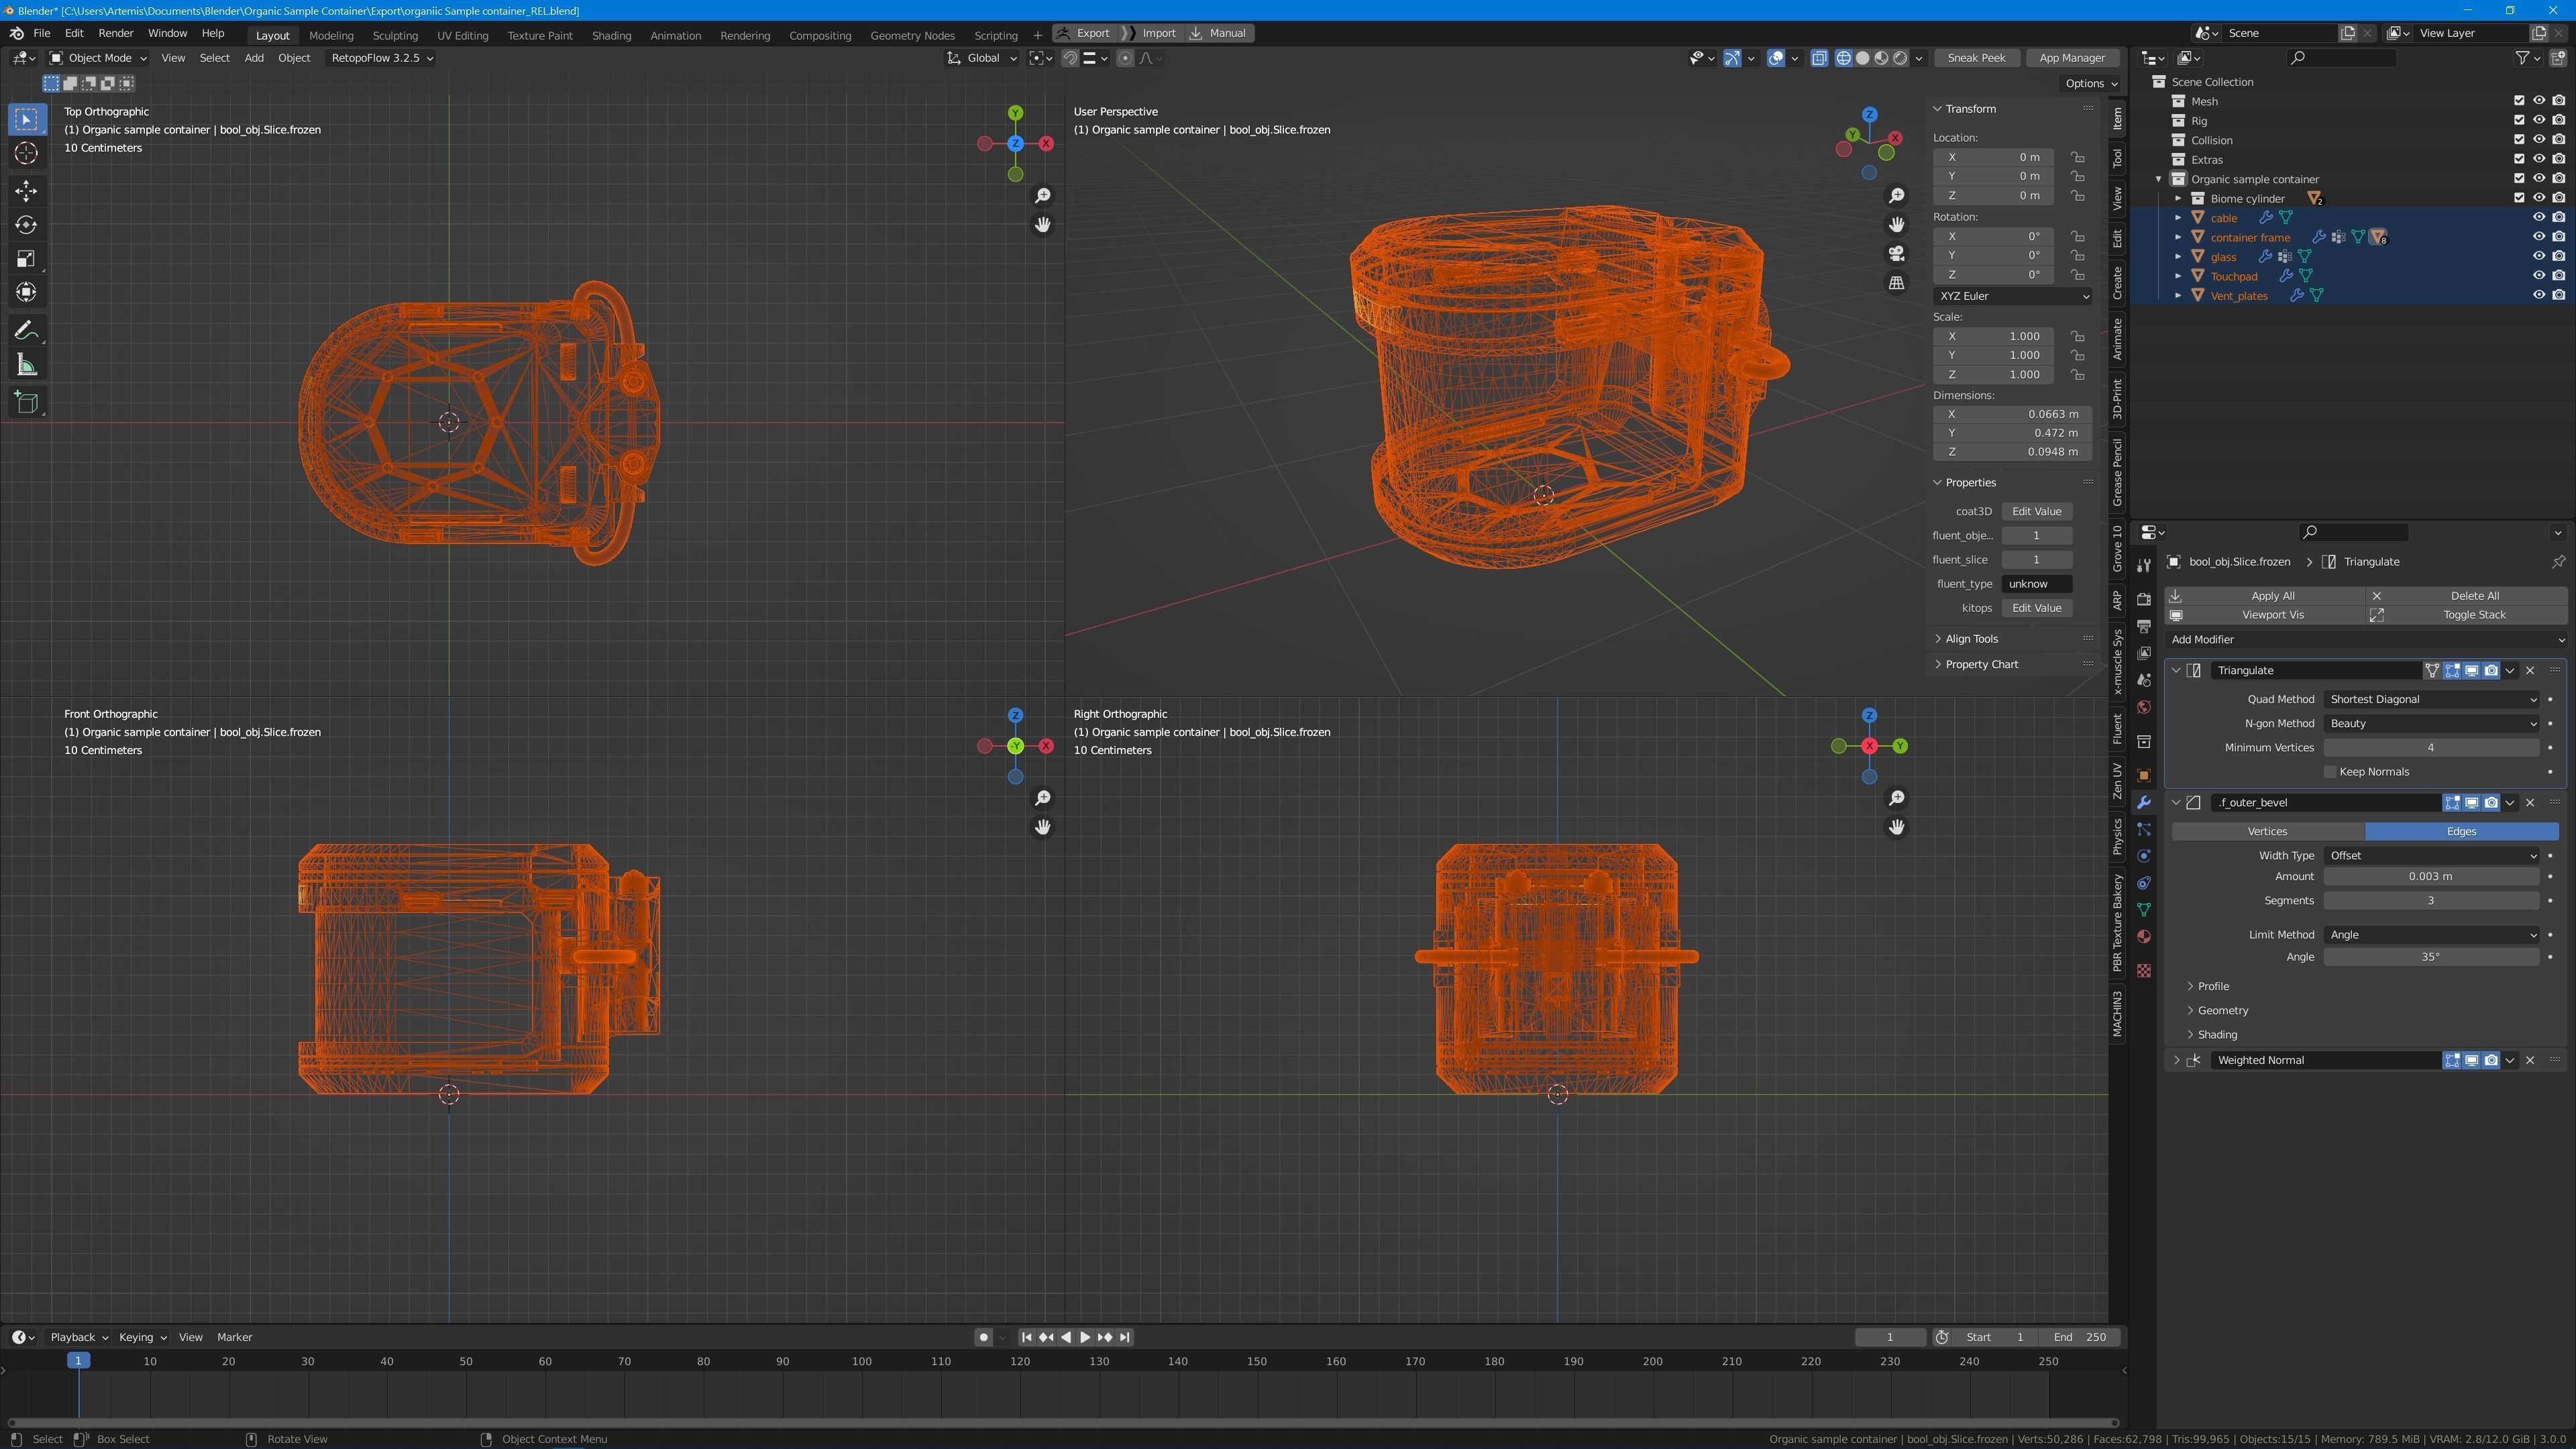2576x1449 pixels.
Task: Select the Move tool in toolbar
Action: coord(27,190)
